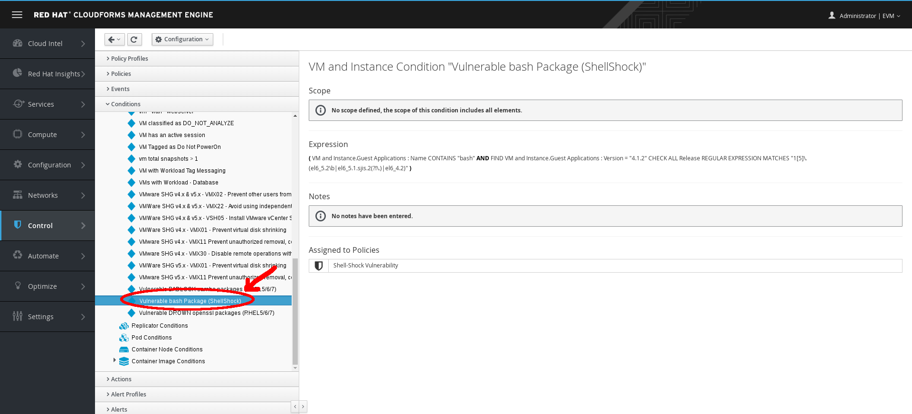This screenshot has width=912, height=414.
Task: Reload the current page with refresh icon
Action: click(x=134, y=39)
